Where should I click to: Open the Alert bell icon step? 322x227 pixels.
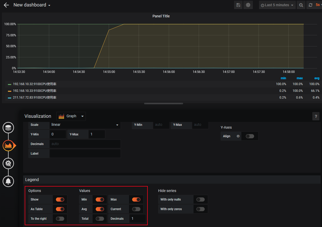[x=8, y=181]
